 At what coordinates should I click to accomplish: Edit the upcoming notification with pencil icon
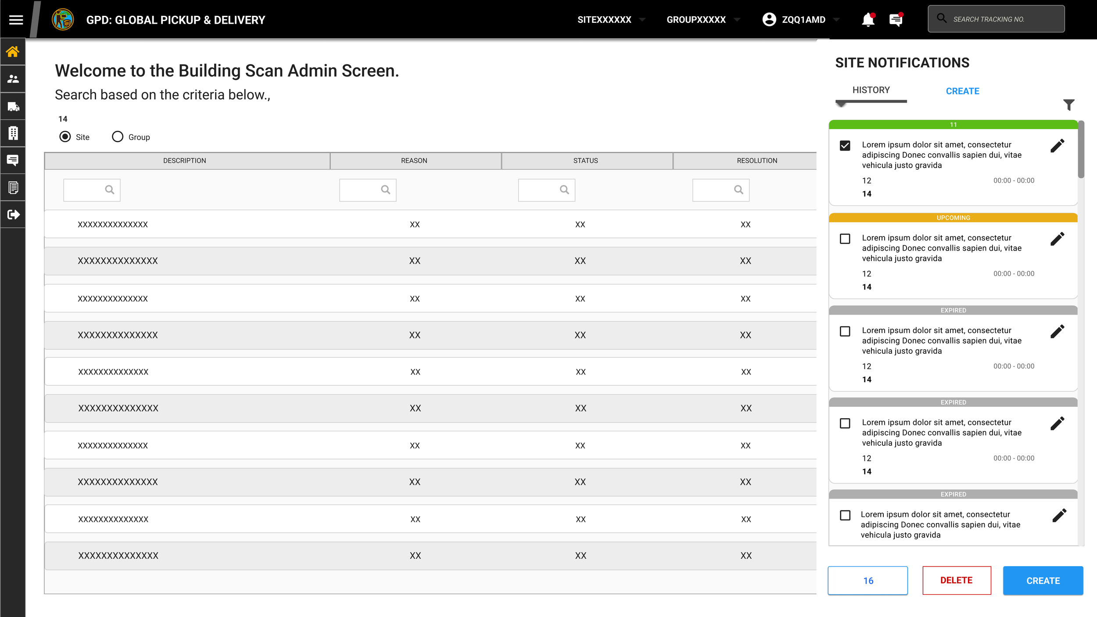click(x=1058, y=239)
